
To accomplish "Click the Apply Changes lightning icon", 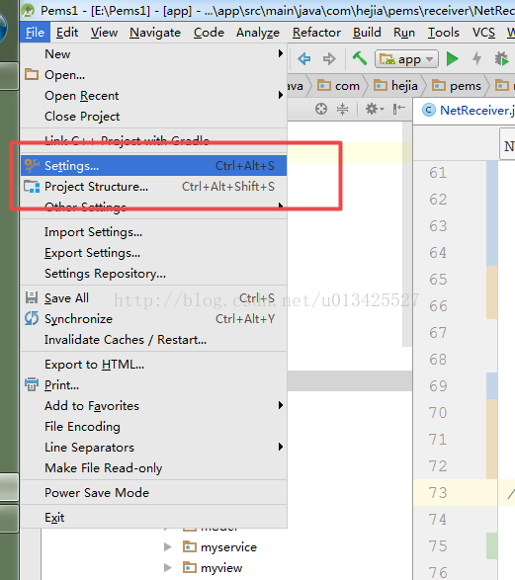I will 476,58.
